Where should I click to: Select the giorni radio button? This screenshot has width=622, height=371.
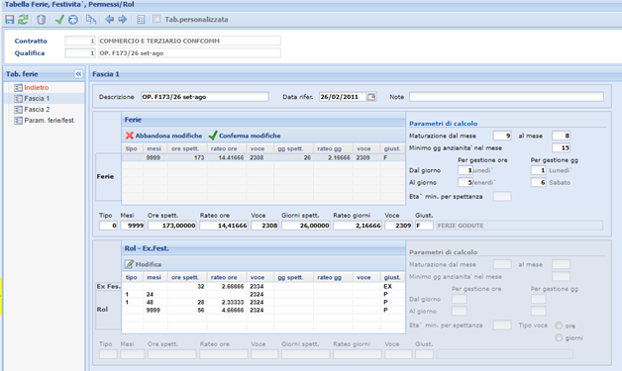(x=559, y=337)
